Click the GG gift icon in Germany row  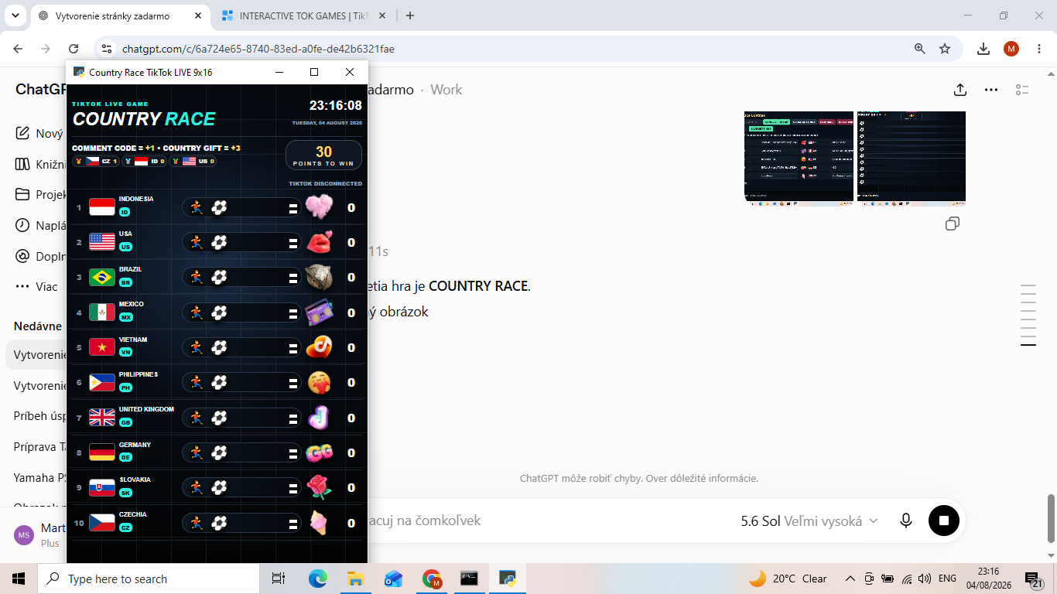[319, 452]
